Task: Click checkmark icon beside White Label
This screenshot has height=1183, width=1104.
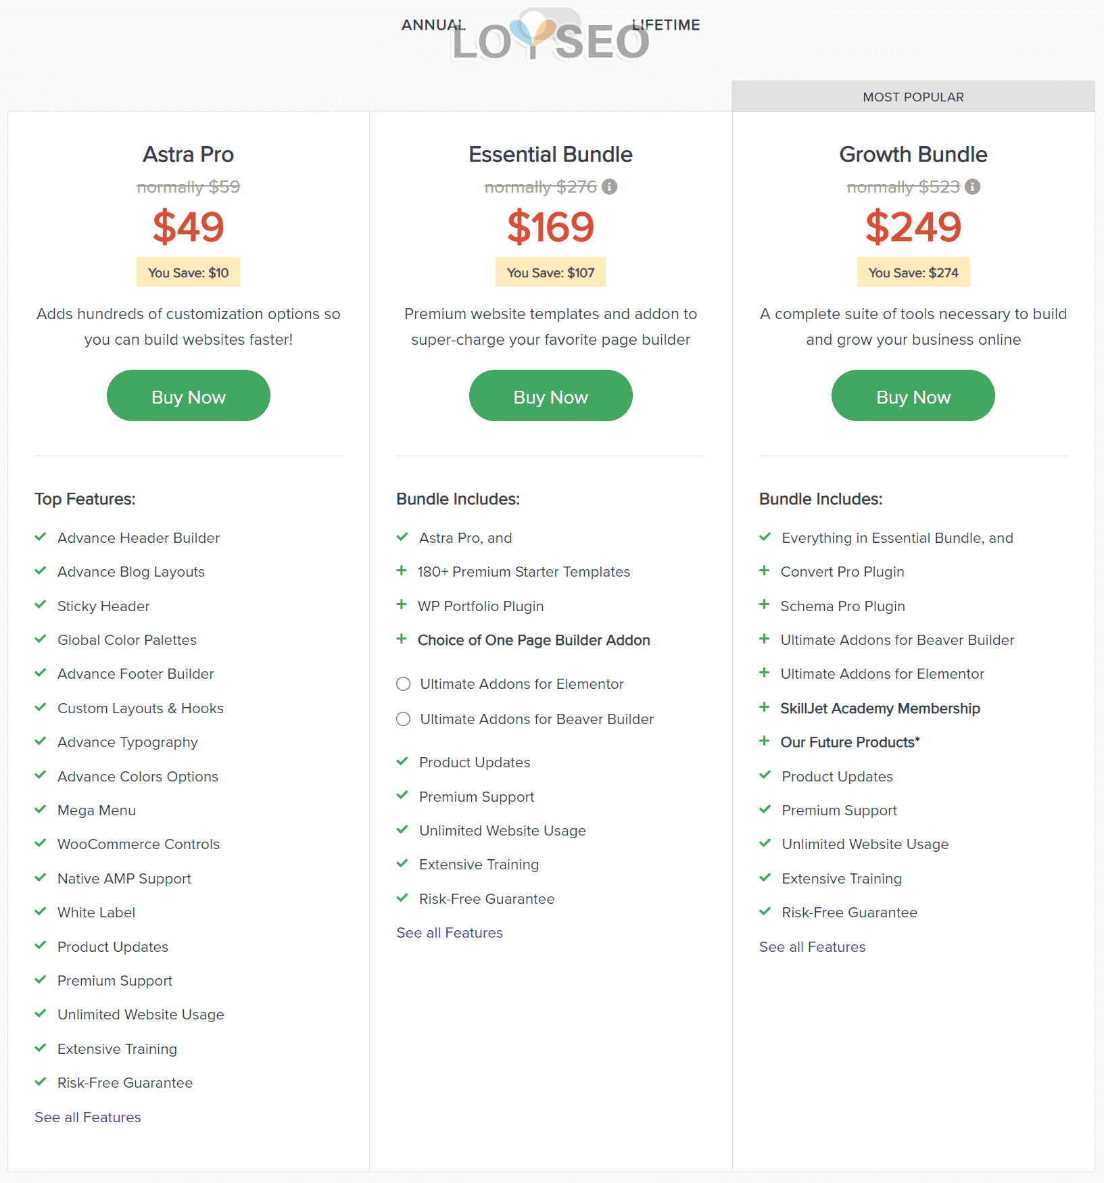Action: pyautogui.click(x=41, y=911)
